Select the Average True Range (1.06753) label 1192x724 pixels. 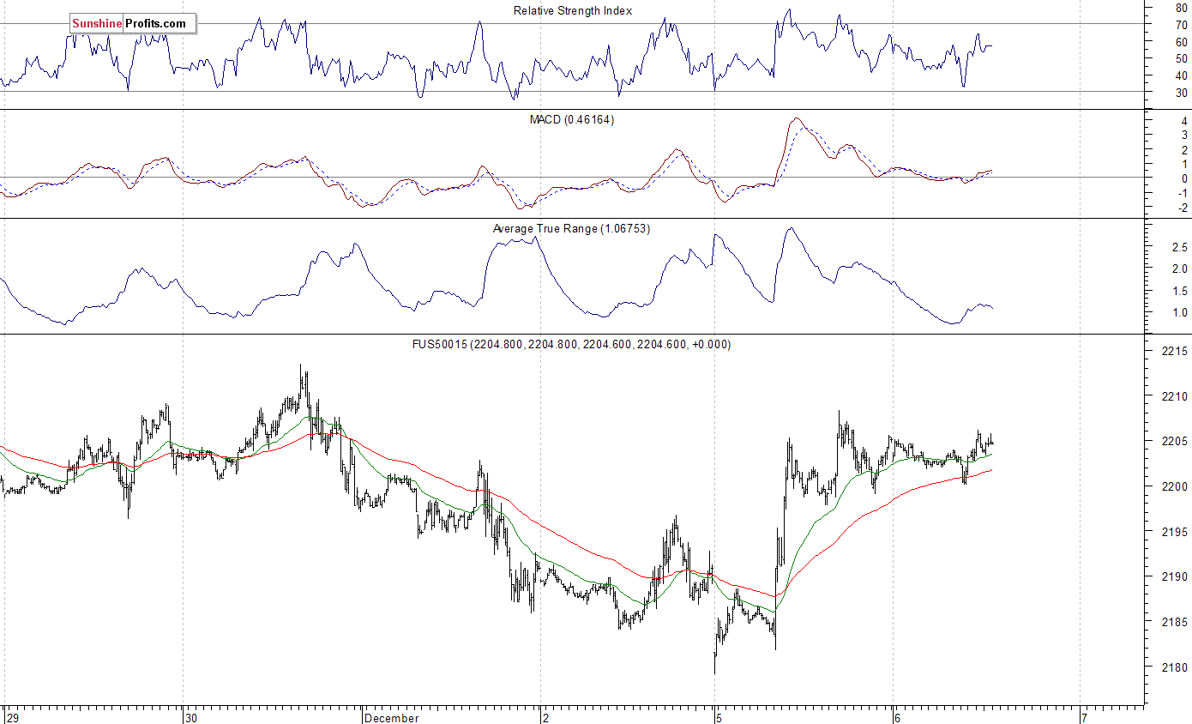click(x=572, y=228)
